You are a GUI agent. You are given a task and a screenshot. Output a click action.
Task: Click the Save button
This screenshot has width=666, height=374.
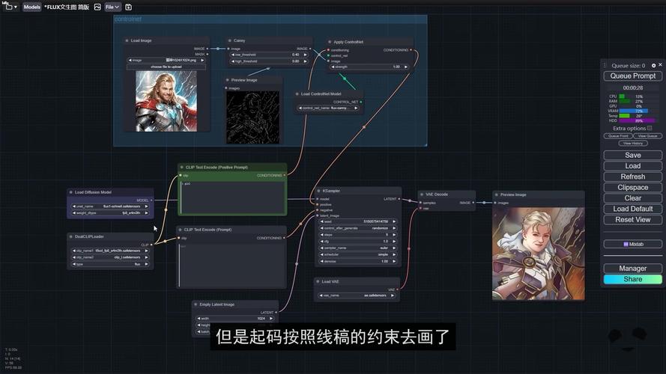632,155
